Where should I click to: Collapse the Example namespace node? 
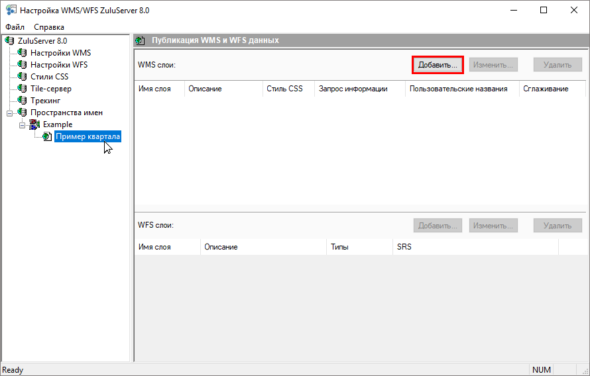(x=22, y=124)
